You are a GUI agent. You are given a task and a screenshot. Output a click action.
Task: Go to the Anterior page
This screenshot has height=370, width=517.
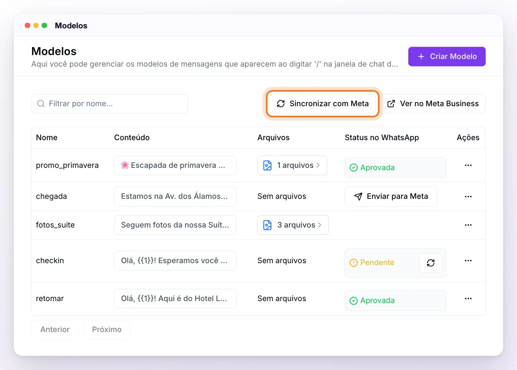pyautogui.click(x=55, y=329)
